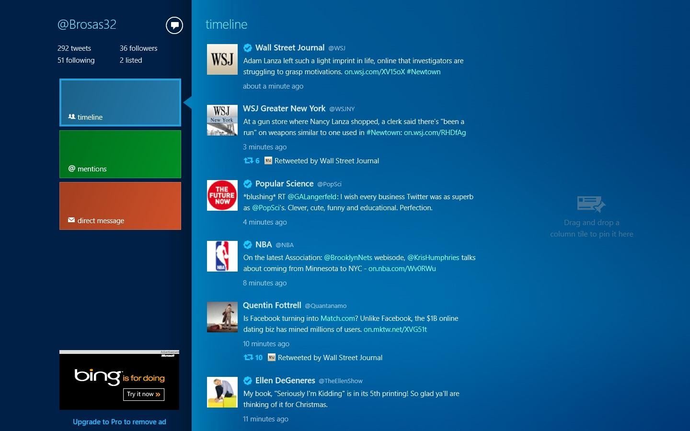690x431 pixels.
Task: Click retweet icon showing 10 retweets
Action: point(248,358)
